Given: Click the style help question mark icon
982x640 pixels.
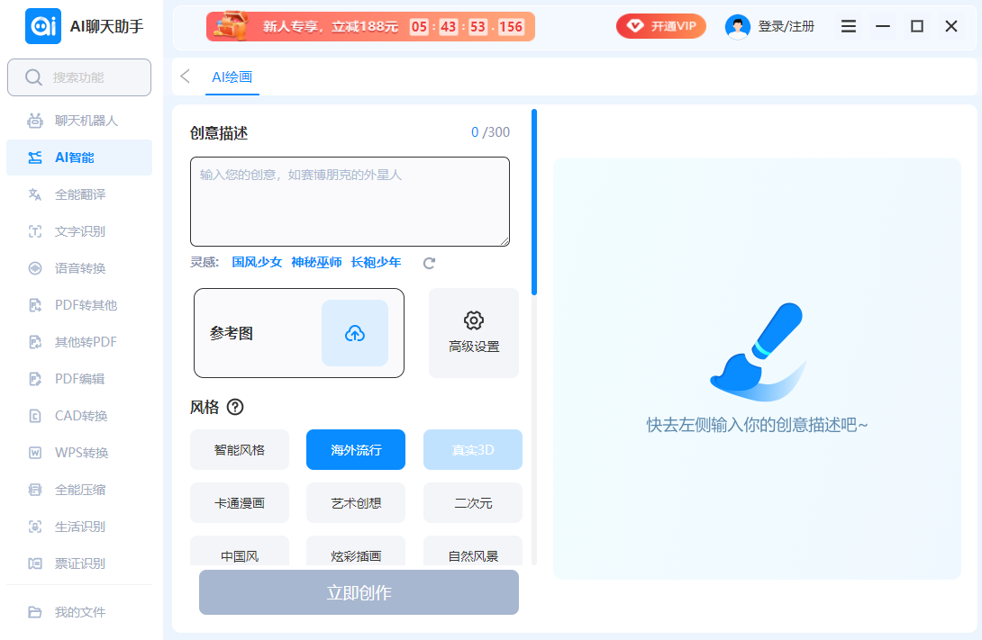Looking at the screenshot, I should [235, 407].
